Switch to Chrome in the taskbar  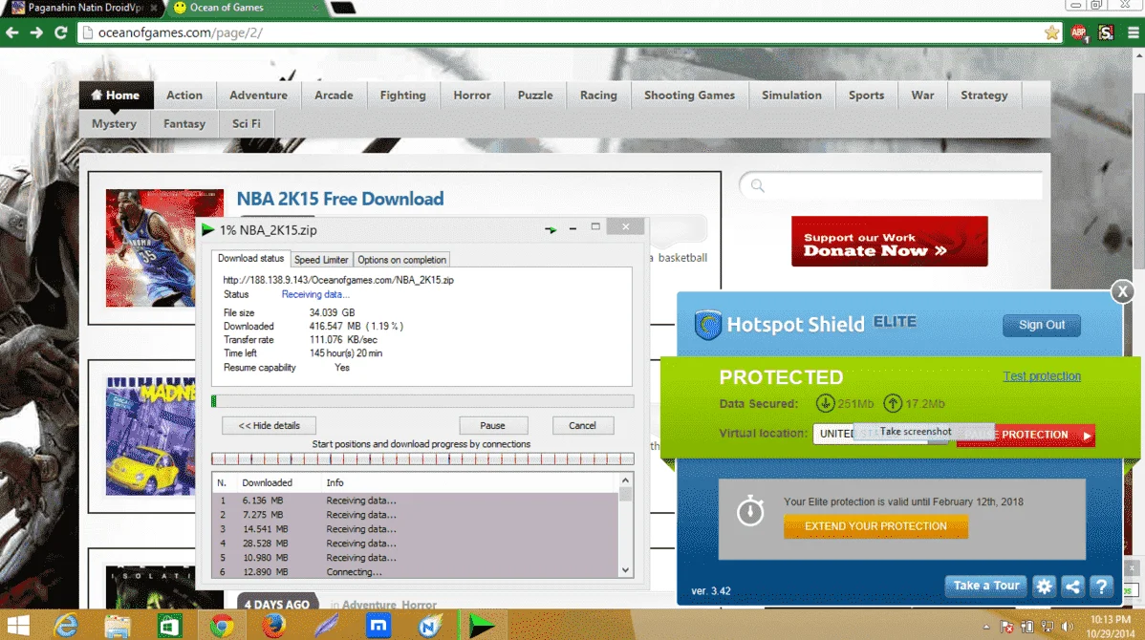(x=222, y=626)
